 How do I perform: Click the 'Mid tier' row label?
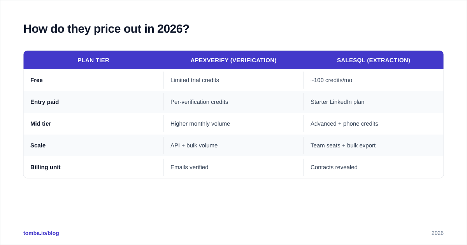40,124
